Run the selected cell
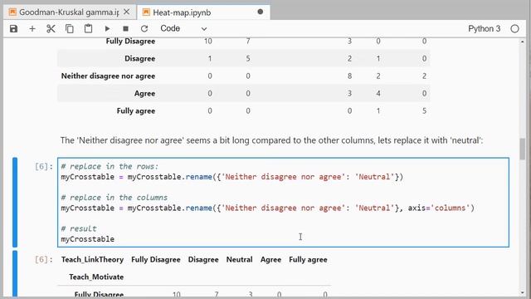 [107, 29]
